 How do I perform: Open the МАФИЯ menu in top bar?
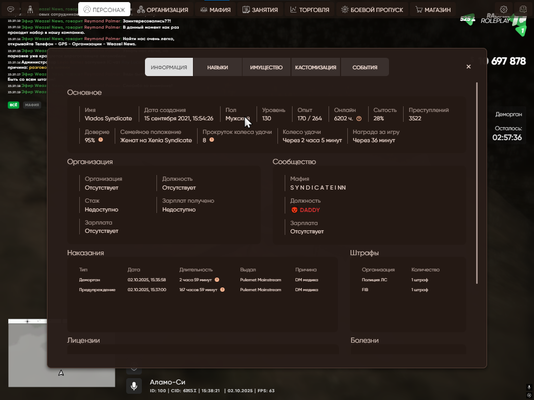pos(215,9)
